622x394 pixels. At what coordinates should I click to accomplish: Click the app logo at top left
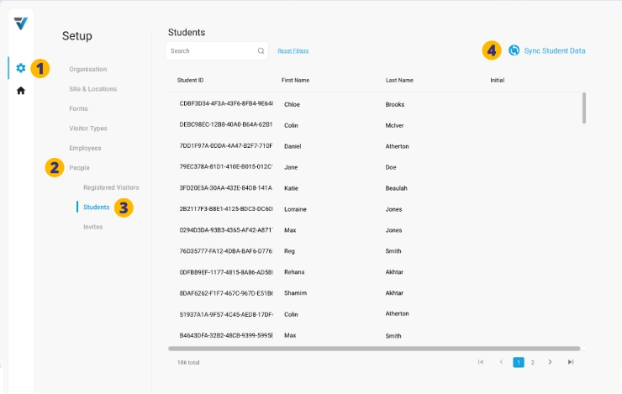(21, 24)
